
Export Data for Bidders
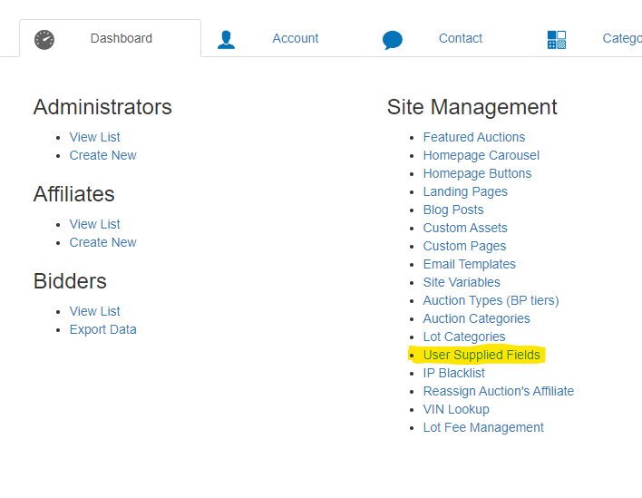[x=102, y=329]
